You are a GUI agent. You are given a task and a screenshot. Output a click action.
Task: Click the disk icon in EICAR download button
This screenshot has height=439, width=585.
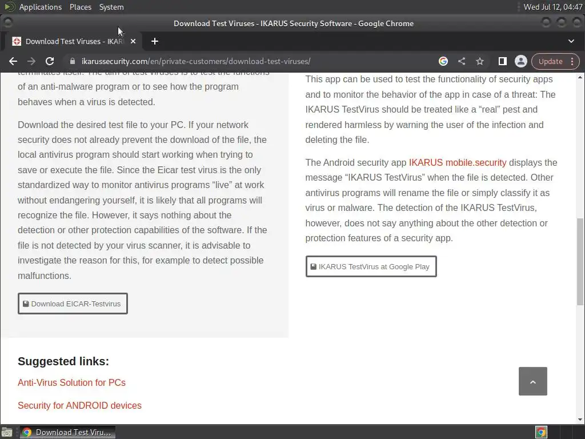pyautogui.click(x=26, y=304)
